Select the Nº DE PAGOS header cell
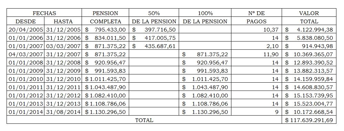The image size is (344, 131). 257,17
